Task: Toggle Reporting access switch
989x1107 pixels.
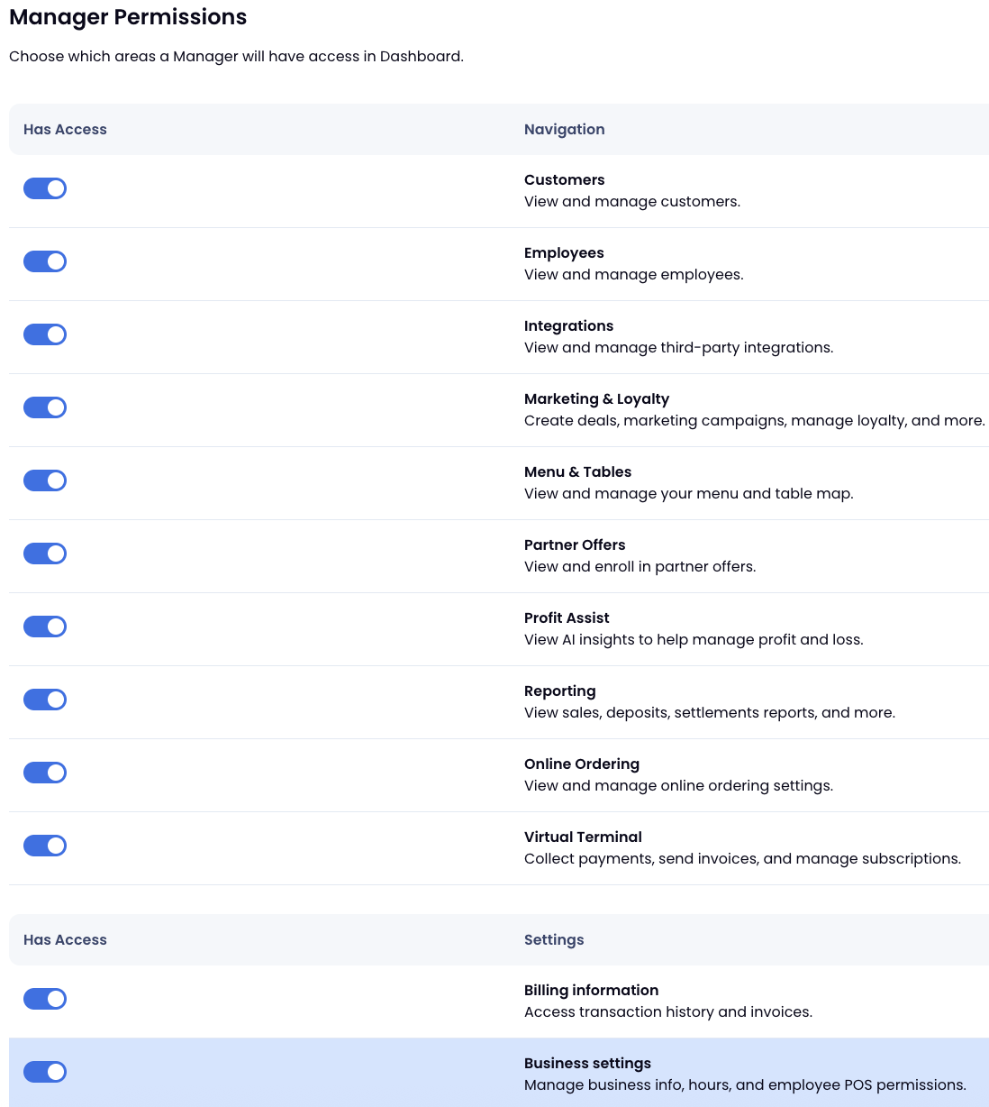Action: (45, 700)
